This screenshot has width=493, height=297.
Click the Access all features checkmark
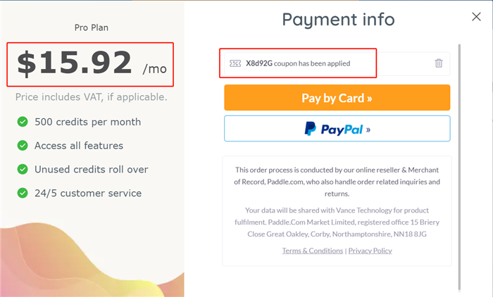(23, 146)
